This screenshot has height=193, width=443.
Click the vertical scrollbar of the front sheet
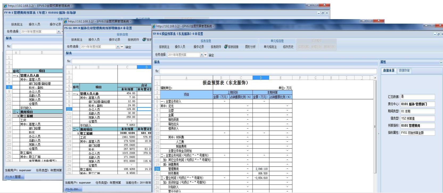(375, 127)
